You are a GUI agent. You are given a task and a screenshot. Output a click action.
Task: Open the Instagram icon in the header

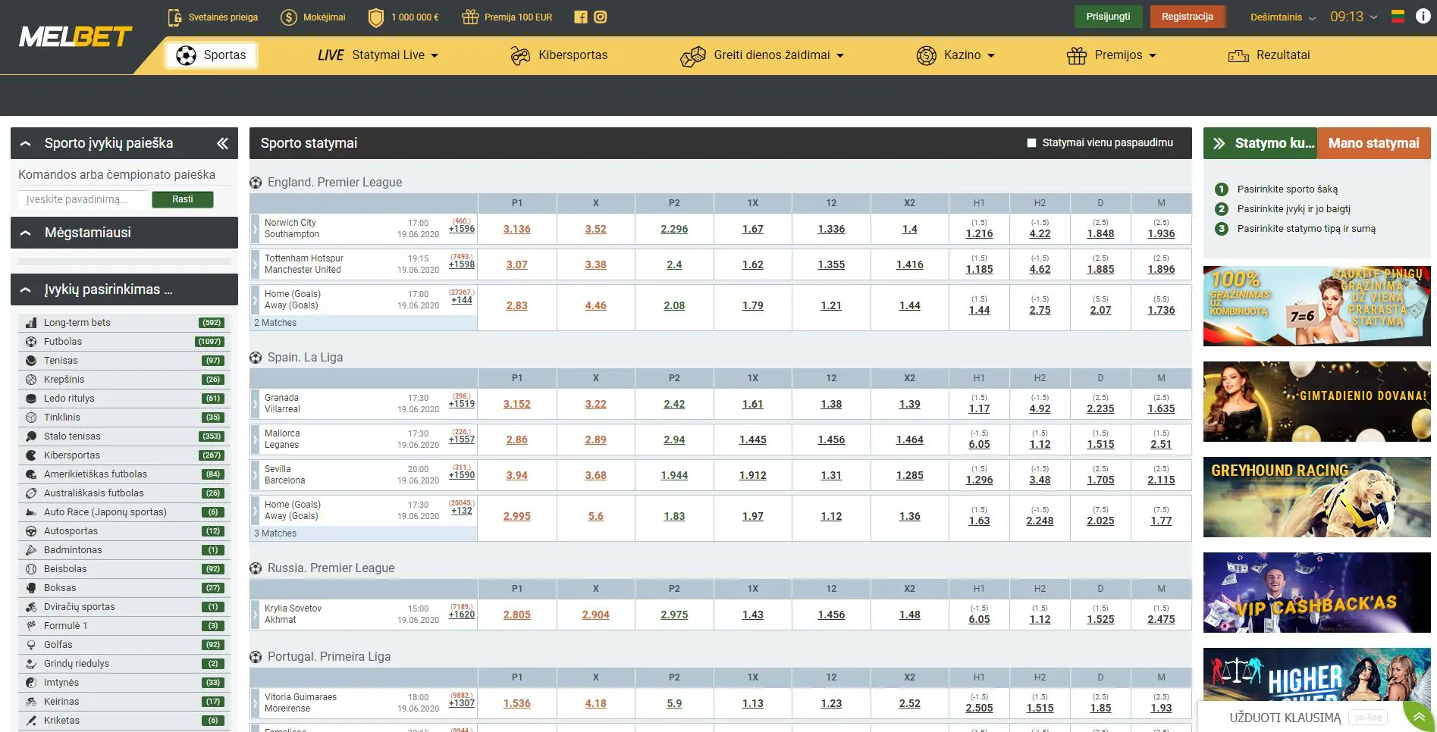600,16
